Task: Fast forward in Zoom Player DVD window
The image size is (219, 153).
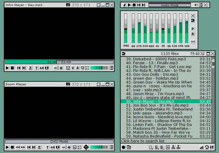Action: pyautogui.click(x=23, y=147)
